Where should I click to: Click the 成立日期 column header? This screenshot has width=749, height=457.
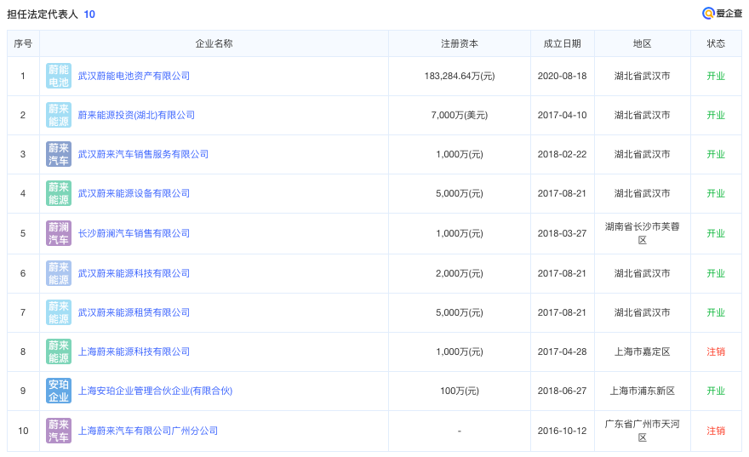[x=563, y=43]
